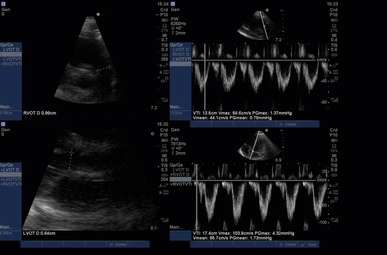Open Main... menu in RVOT D 0.99cm panel

7,107
